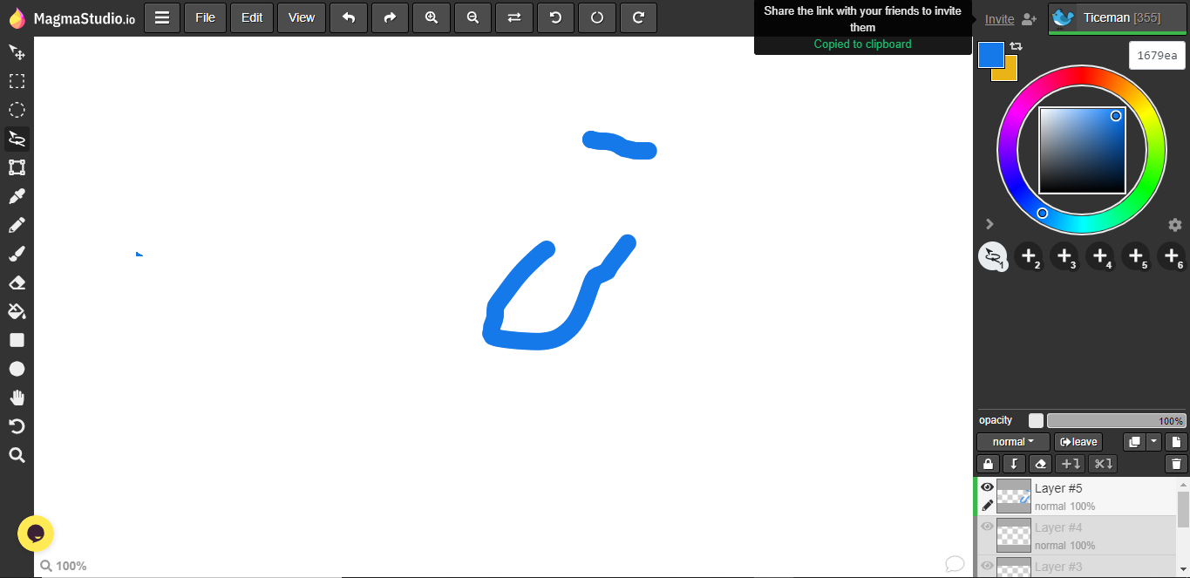1190x578 pixels.
Task: Select the move/selection arrow tool
Action: click(x=17, y=52)
